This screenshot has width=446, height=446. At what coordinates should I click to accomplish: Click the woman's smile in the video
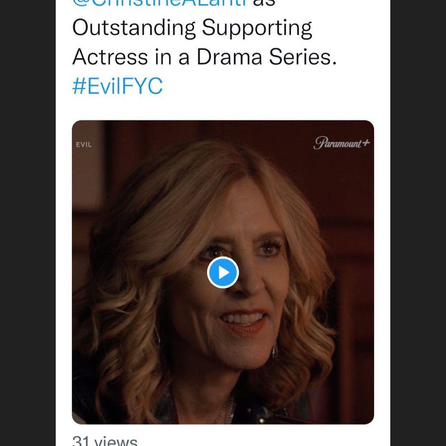click(243, 319)
